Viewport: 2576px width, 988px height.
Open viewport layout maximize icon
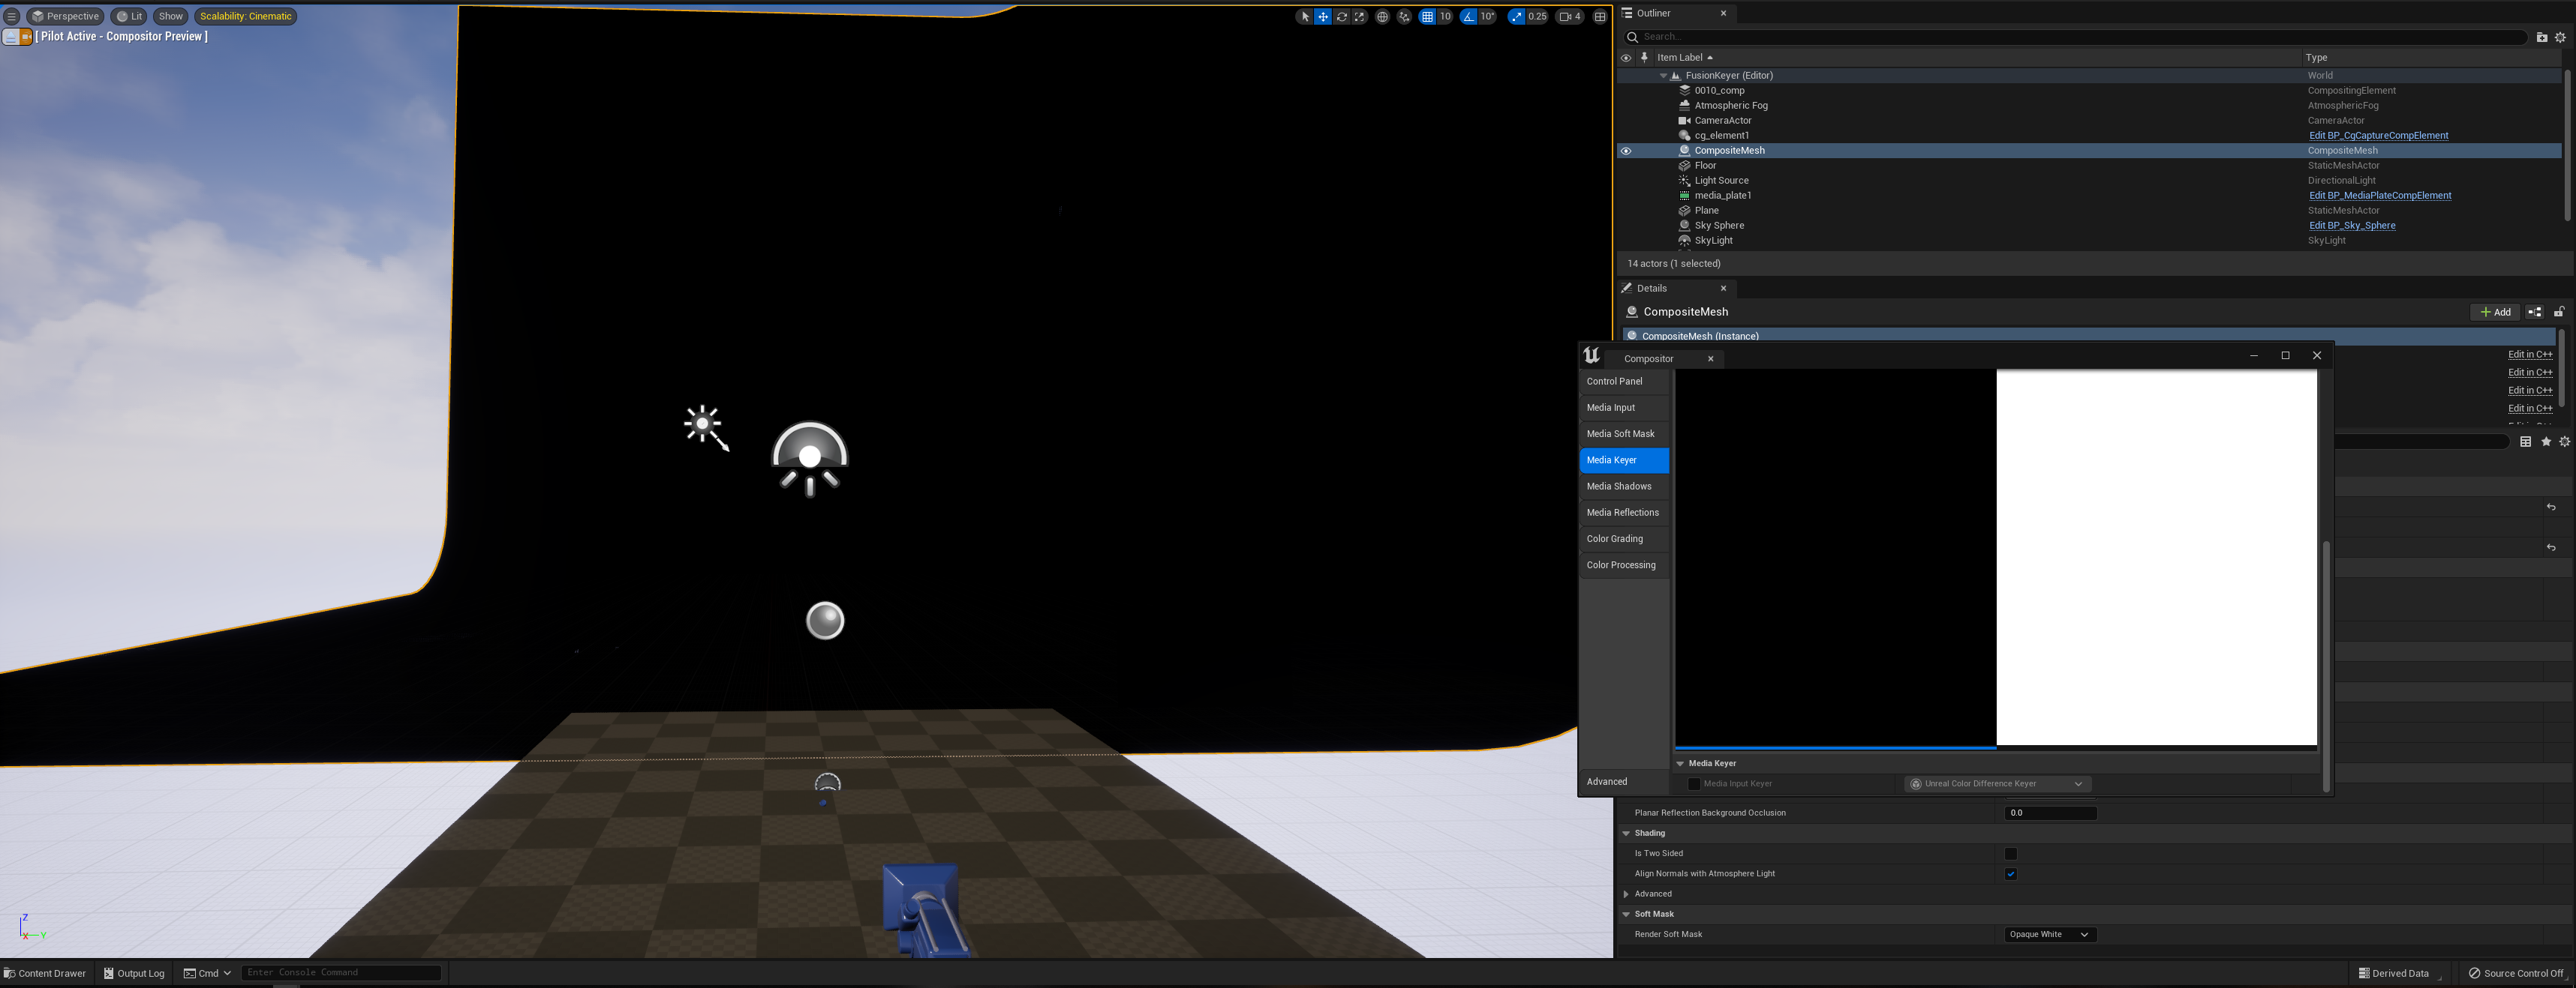click(1600, 16)
